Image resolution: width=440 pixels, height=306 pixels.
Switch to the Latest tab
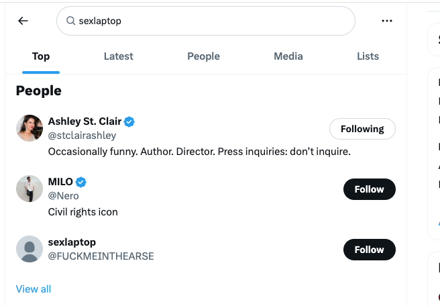pos(118,56)
